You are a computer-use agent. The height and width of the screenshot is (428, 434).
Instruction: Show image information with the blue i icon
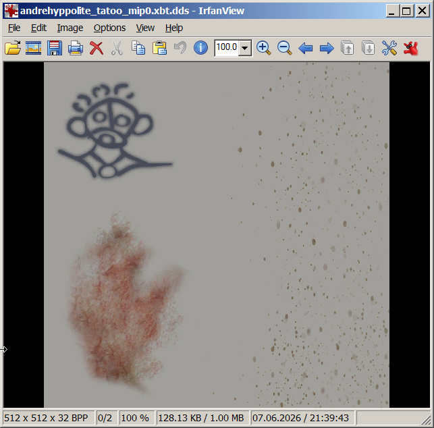coord(200,48)
